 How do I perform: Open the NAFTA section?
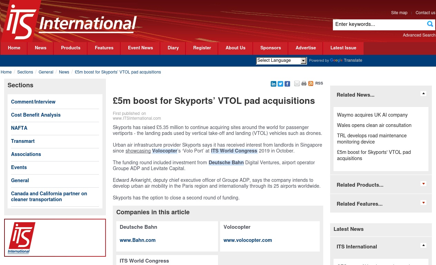[x=19, y=128]
